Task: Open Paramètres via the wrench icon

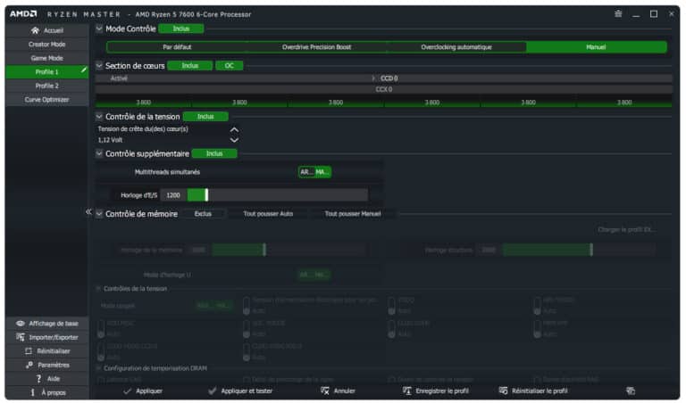Action: click(x=29, y=366)
